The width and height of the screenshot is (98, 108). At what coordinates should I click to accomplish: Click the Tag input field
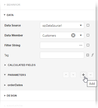click(62, 55)
